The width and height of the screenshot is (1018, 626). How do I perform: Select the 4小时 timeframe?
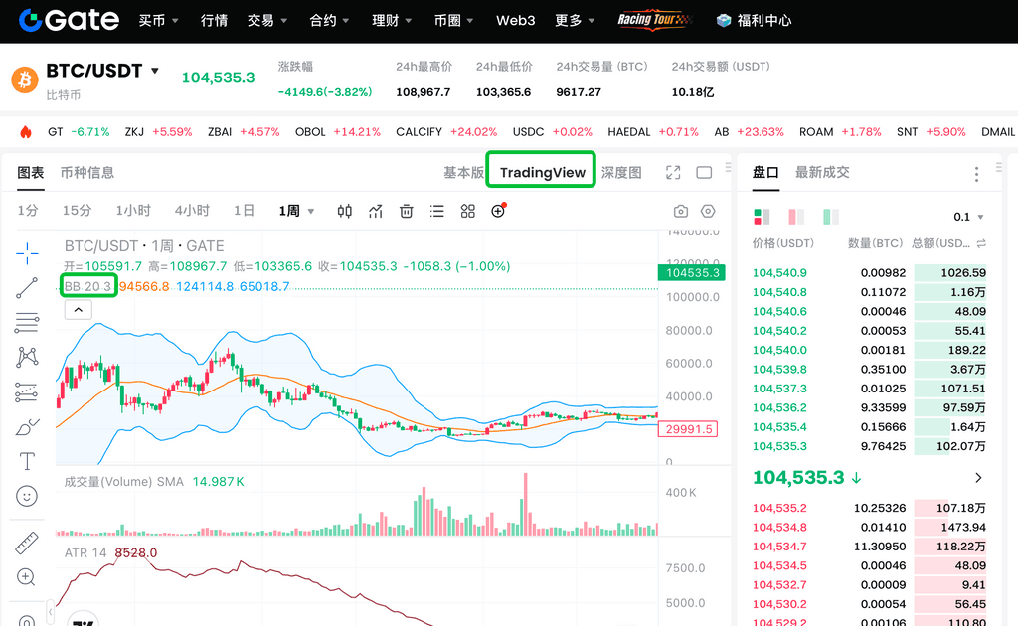[192, 211]
